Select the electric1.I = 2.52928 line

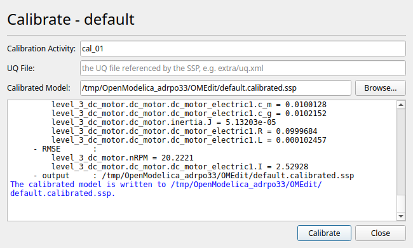point(180,167)
